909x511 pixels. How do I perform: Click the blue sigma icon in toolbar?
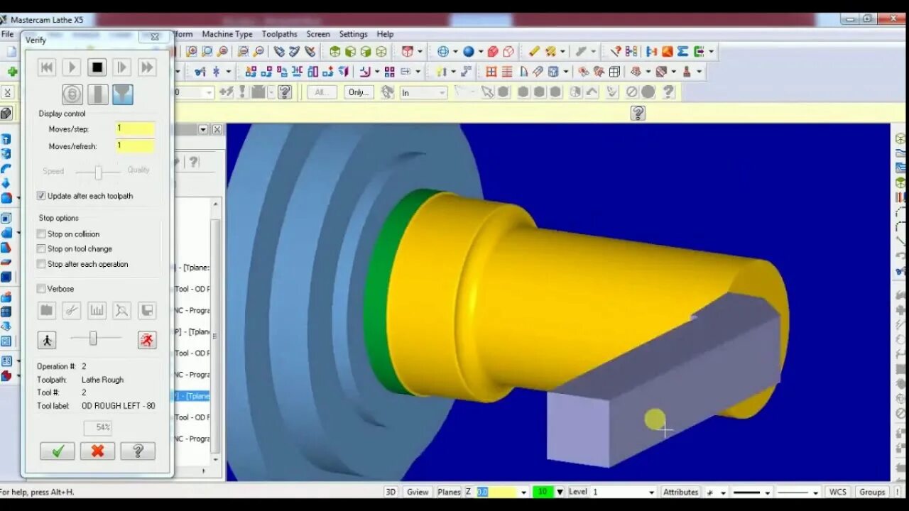(x=682, y=52)
